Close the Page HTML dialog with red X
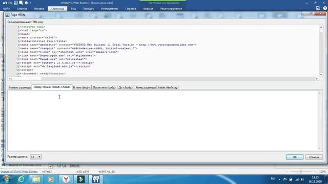The height and width of the screenshot is (184, 328). (x=320, y=14)
